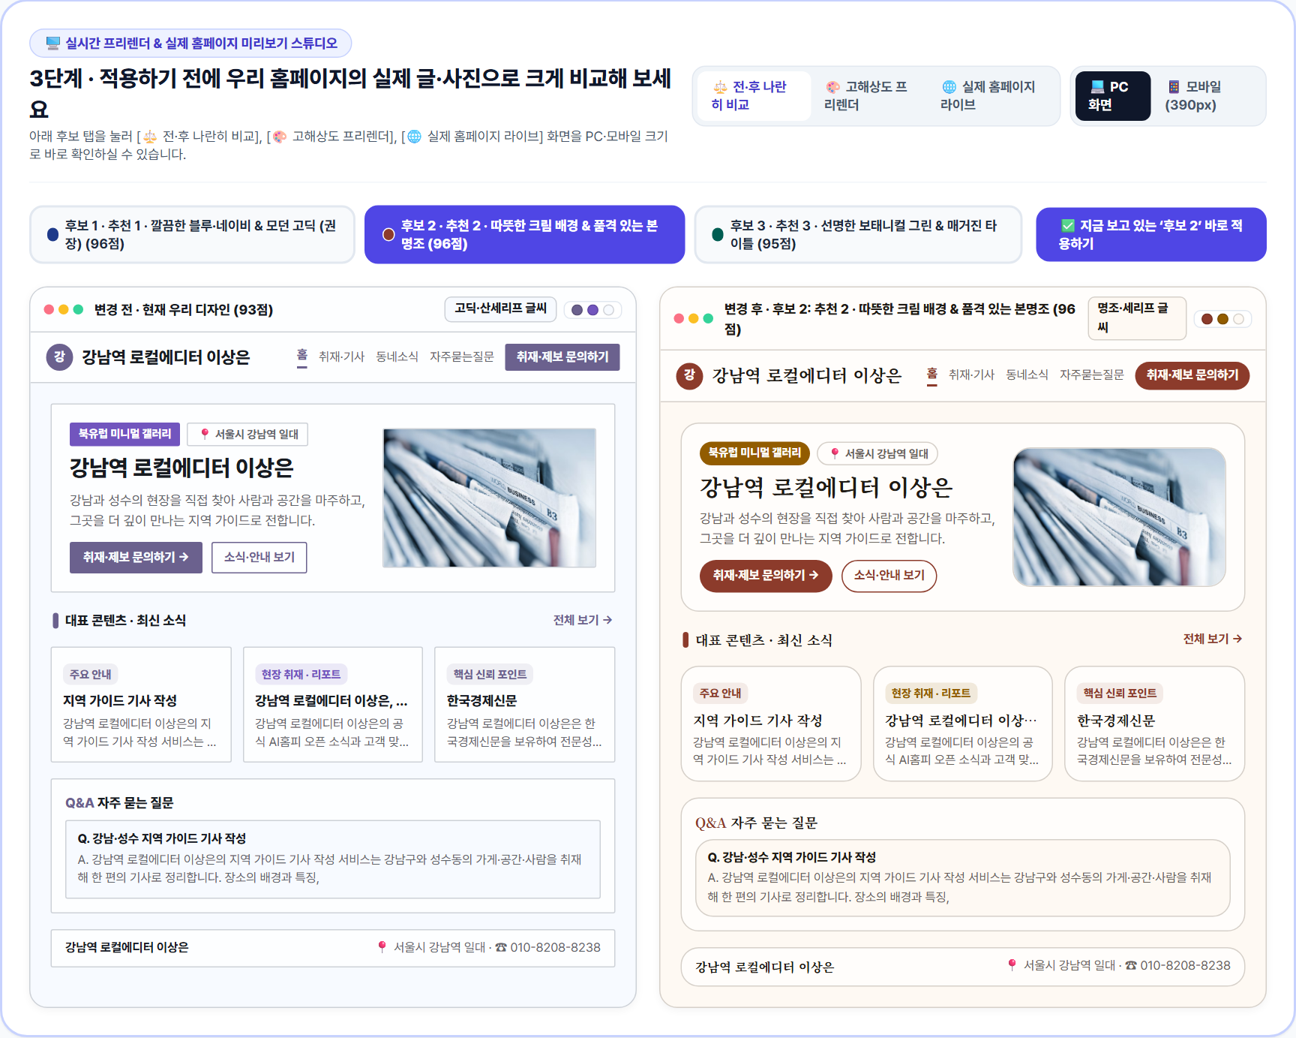Click Q&A question in before preview
This screenshot has height=1038, width=1296.
(x=333, y=859)
